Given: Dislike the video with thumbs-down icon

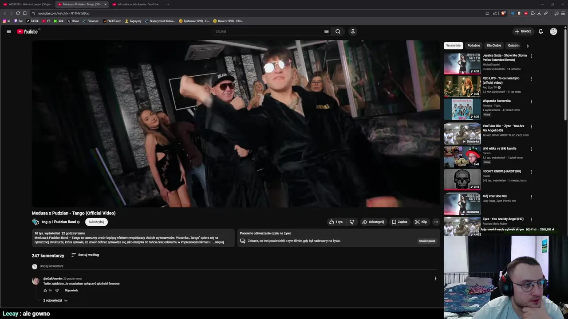Looking at the screenshot, I should pos(352,222).
